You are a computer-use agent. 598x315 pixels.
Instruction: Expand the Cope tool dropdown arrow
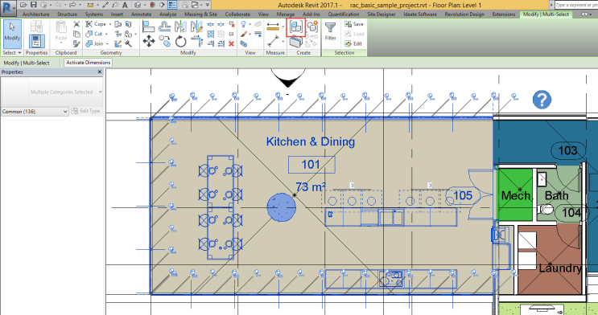(109, 24)
